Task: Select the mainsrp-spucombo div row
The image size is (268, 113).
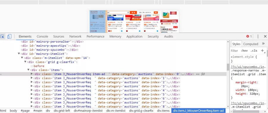Action: click(x=49, y=50)
